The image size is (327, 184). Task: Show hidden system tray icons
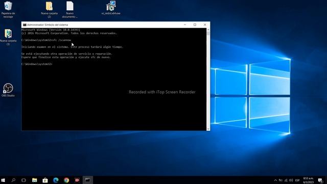(x=275, y=180)
